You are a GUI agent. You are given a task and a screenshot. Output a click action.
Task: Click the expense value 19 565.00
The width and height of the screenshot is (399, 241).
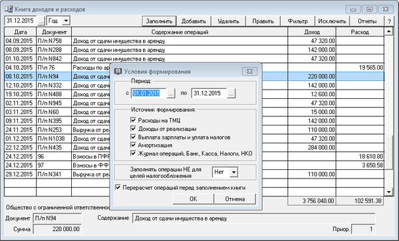click(x=371, y=68)
